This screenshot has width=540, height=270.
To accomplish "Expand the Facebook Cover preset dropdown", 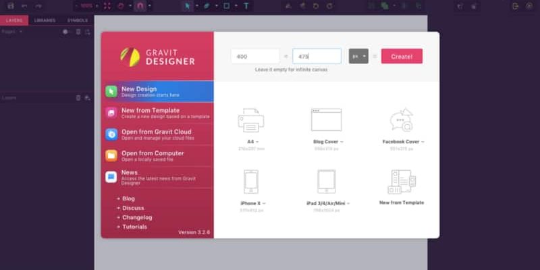I will 423,142.
